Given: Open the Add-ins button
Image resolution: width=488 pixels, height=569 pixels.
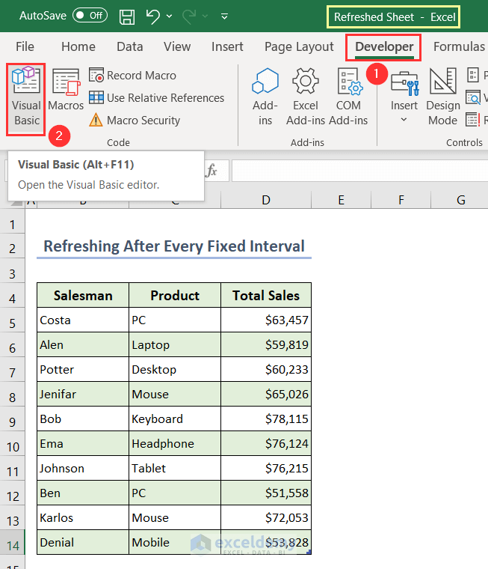Looking at the screenshot, I should (265, 98).
